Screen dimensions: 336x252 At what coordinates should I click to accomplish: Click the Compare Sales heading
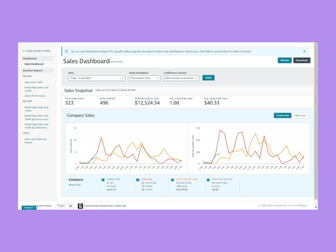81,116
